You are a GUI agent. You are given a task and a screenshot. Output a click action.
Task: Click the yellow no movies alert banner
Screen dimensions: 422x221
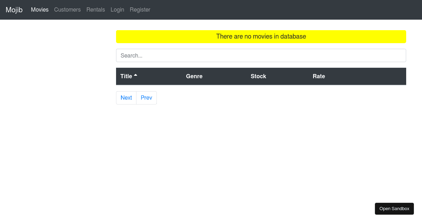[261, 36]
